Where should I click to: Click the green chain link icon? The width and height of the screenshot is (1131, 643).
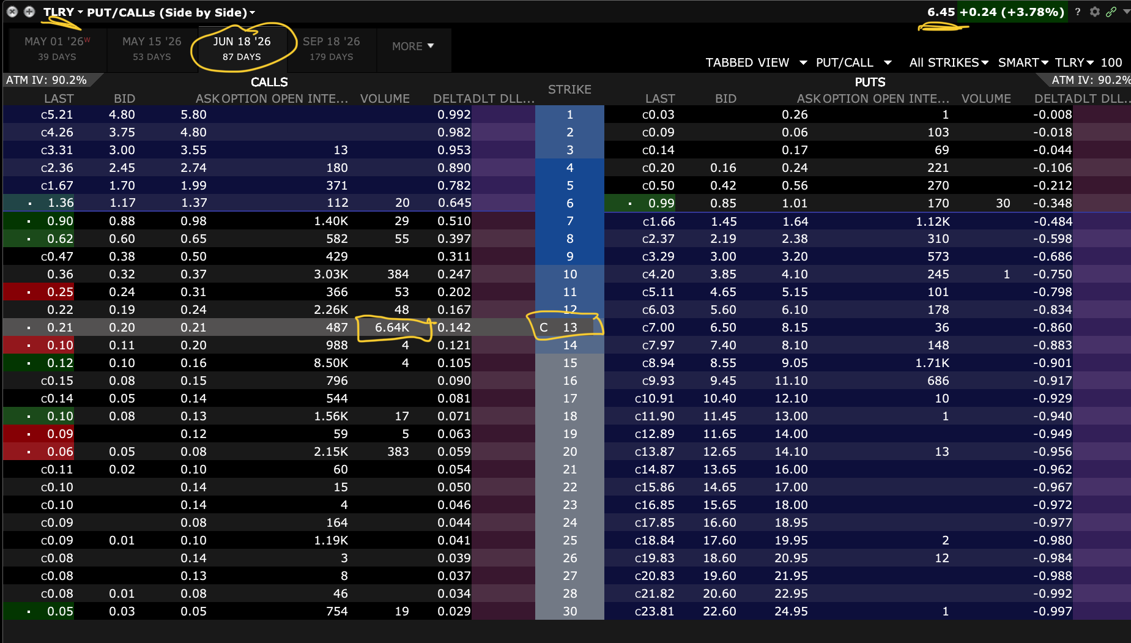coord(1111,12)
